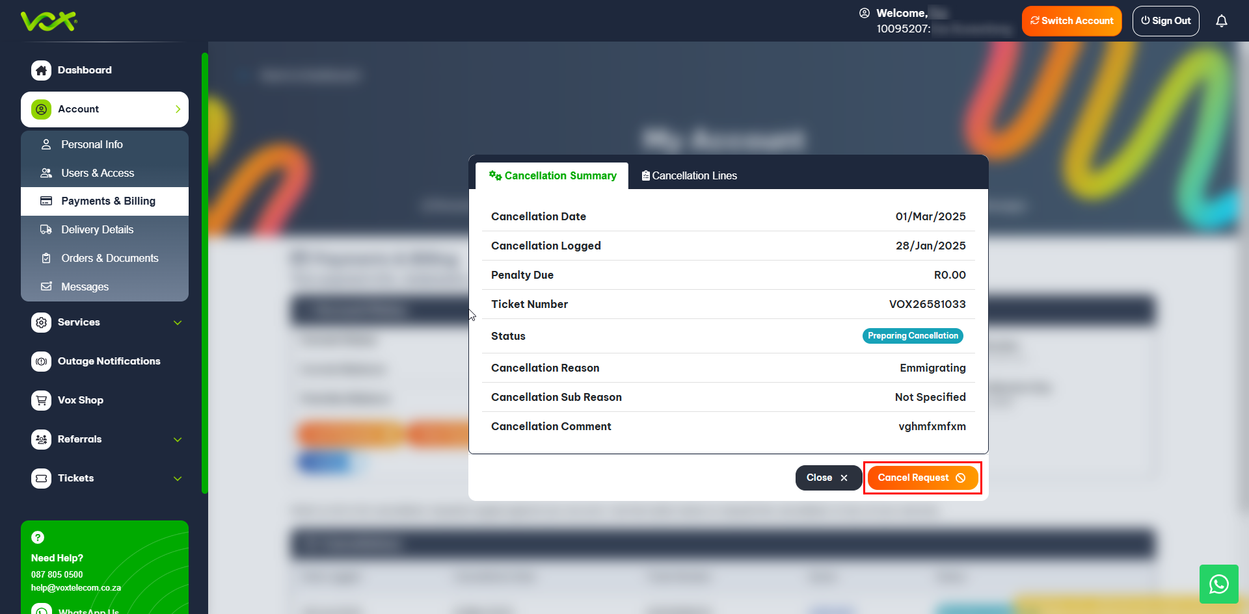
Task: Open Payments & Billing in sidebar
Action: [108, 201]
